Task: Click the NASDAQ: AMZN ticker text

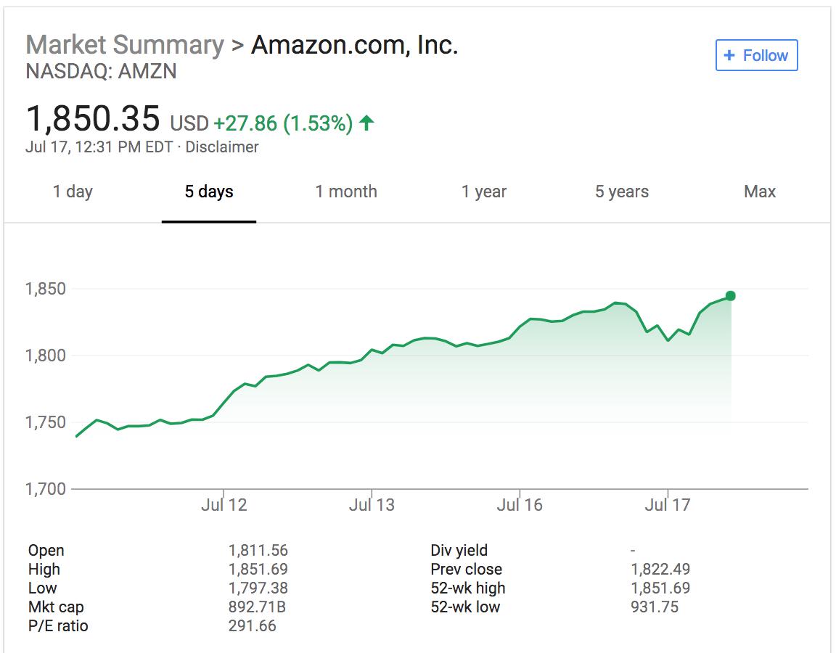Action: (101, 71)
